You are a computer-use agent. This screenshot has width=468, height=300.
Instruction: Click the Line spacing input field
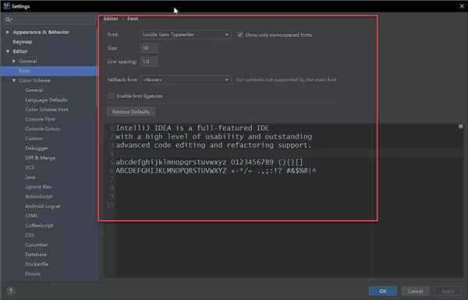point(149,62)
